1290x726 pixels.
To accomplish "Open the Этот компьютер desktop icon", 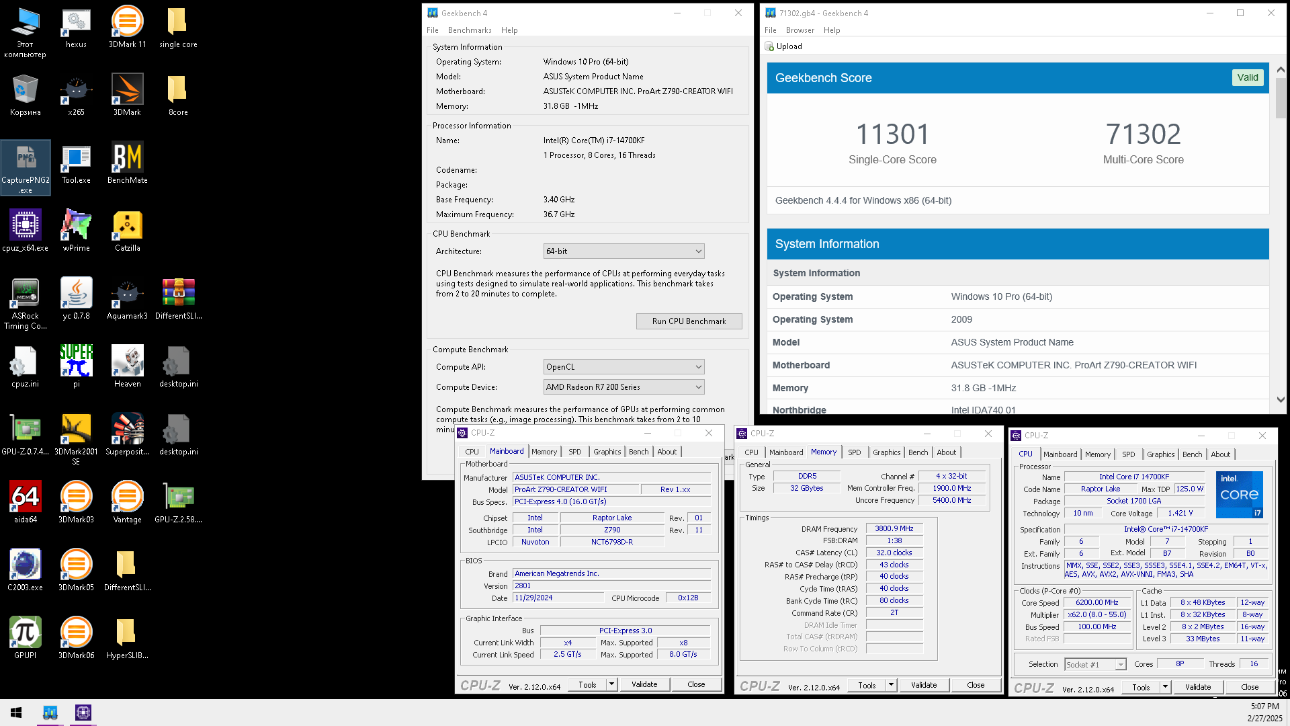I will [26, 32].
